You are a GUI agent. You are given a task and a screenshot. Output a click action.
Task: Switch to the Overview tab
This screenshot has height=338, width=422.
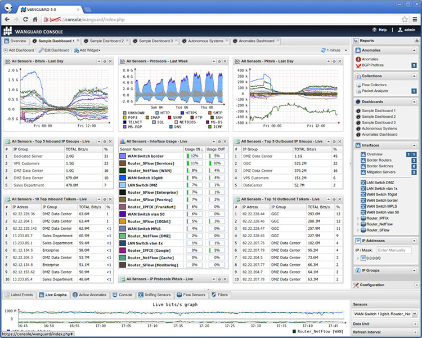tap(15, 41)
